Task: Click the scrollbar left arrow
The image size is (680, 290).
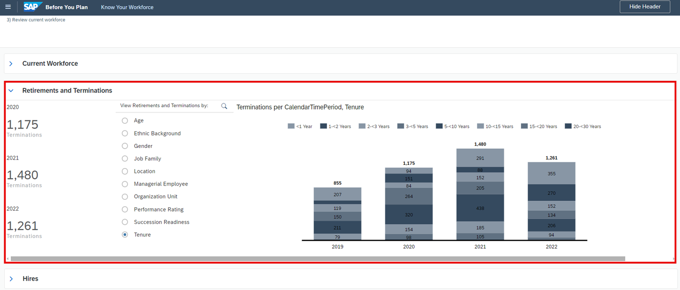Action: [8, 259]
